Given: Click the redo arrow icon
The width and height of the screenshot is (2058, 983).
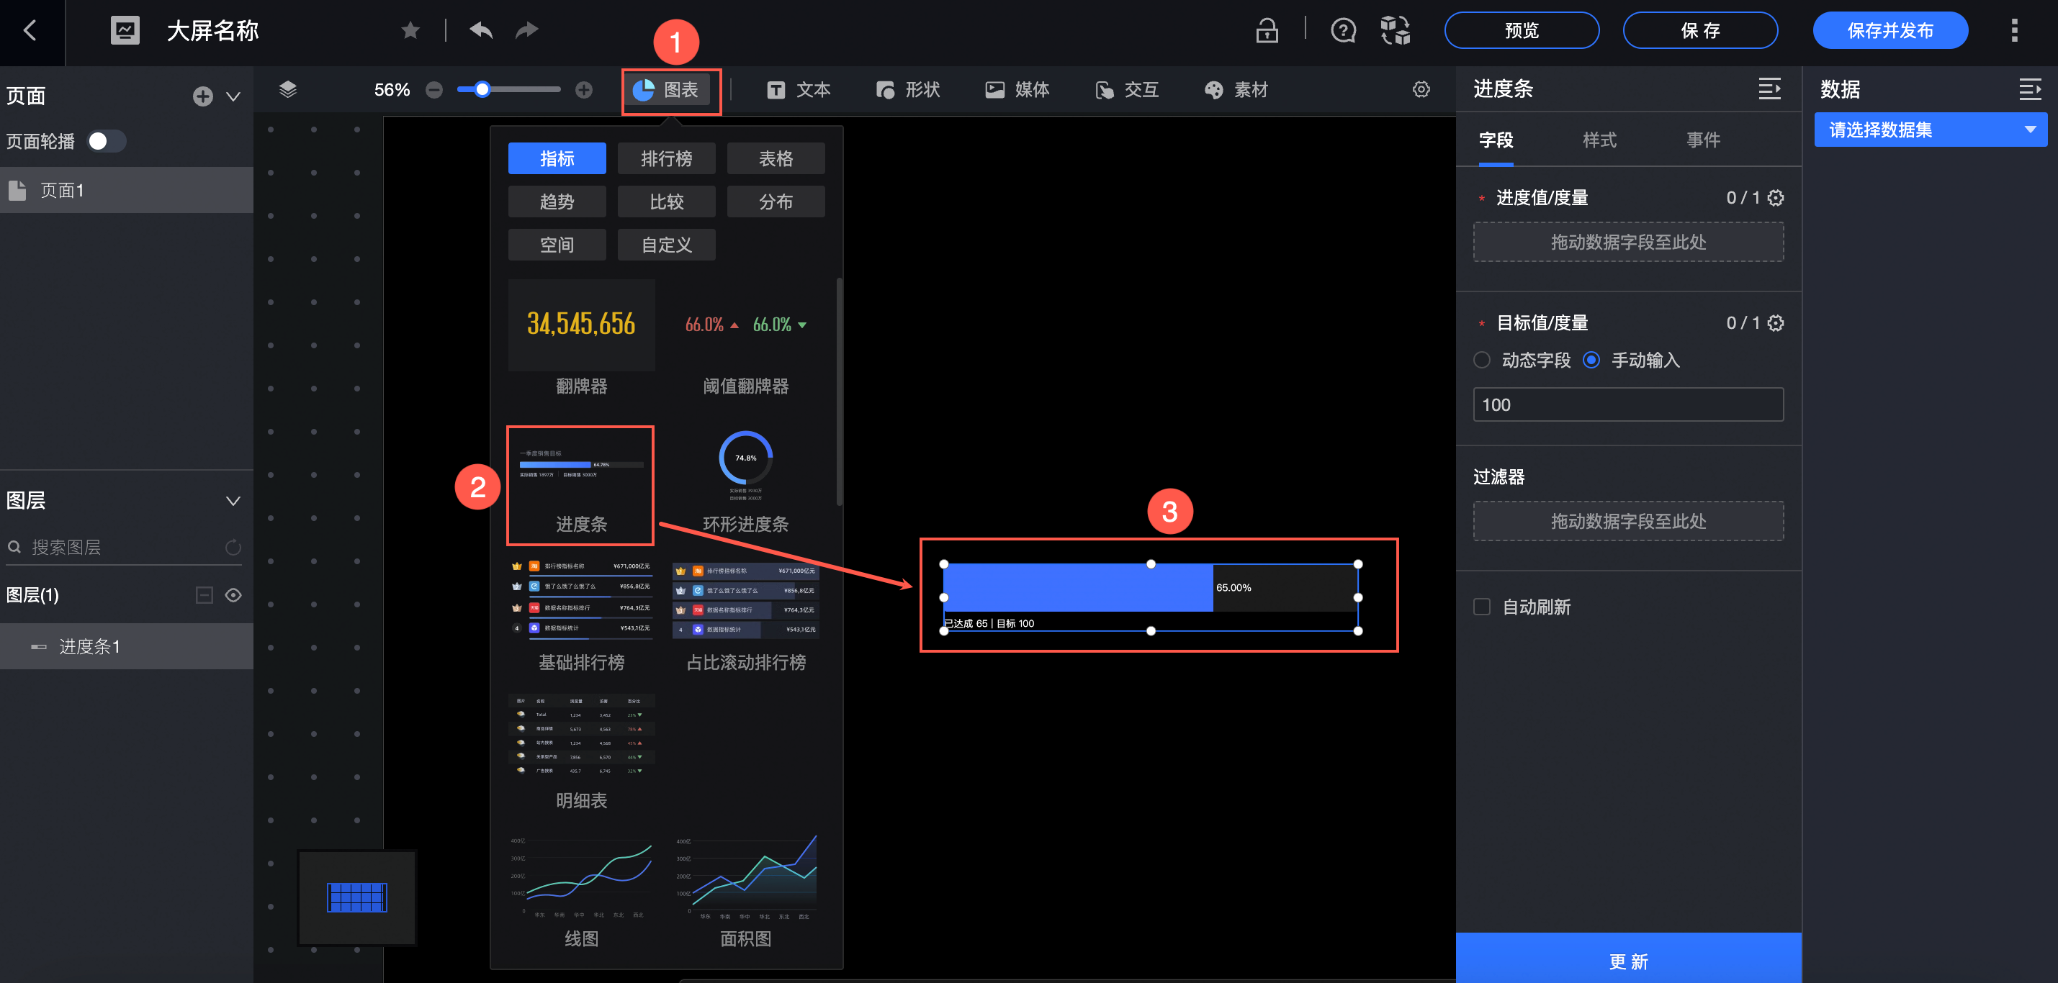Looking at the screenshot, I should tap(526, 30).
